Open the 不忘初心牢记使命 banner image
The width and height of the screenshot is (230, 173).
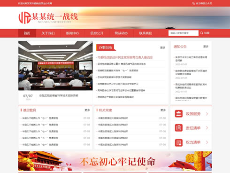click(115, 161)
